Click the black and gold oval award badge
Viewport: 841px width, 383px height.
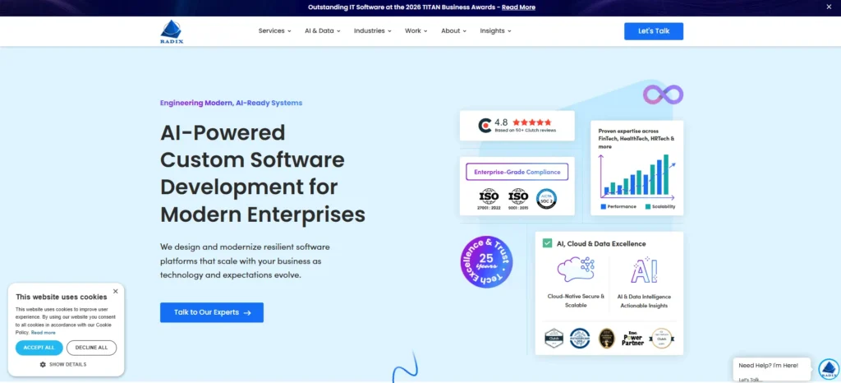(607, 339)
